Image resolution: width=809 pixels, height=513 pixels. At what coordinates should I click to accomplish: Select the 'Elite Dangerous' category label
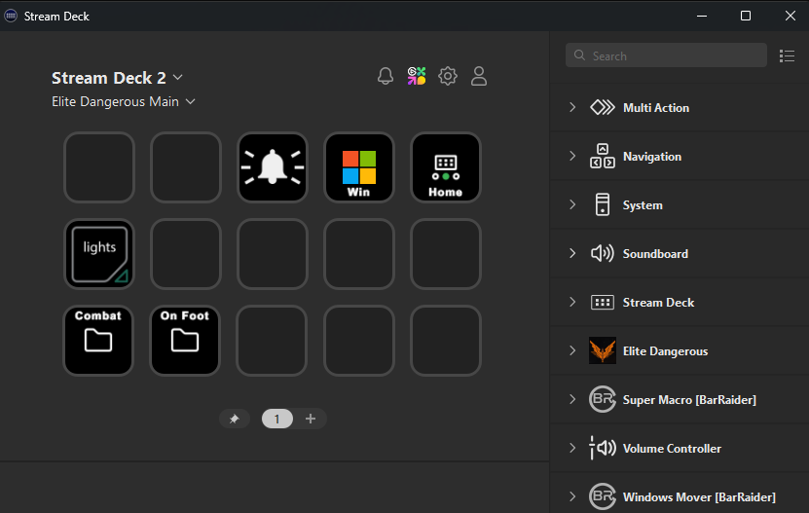(665, 351)
